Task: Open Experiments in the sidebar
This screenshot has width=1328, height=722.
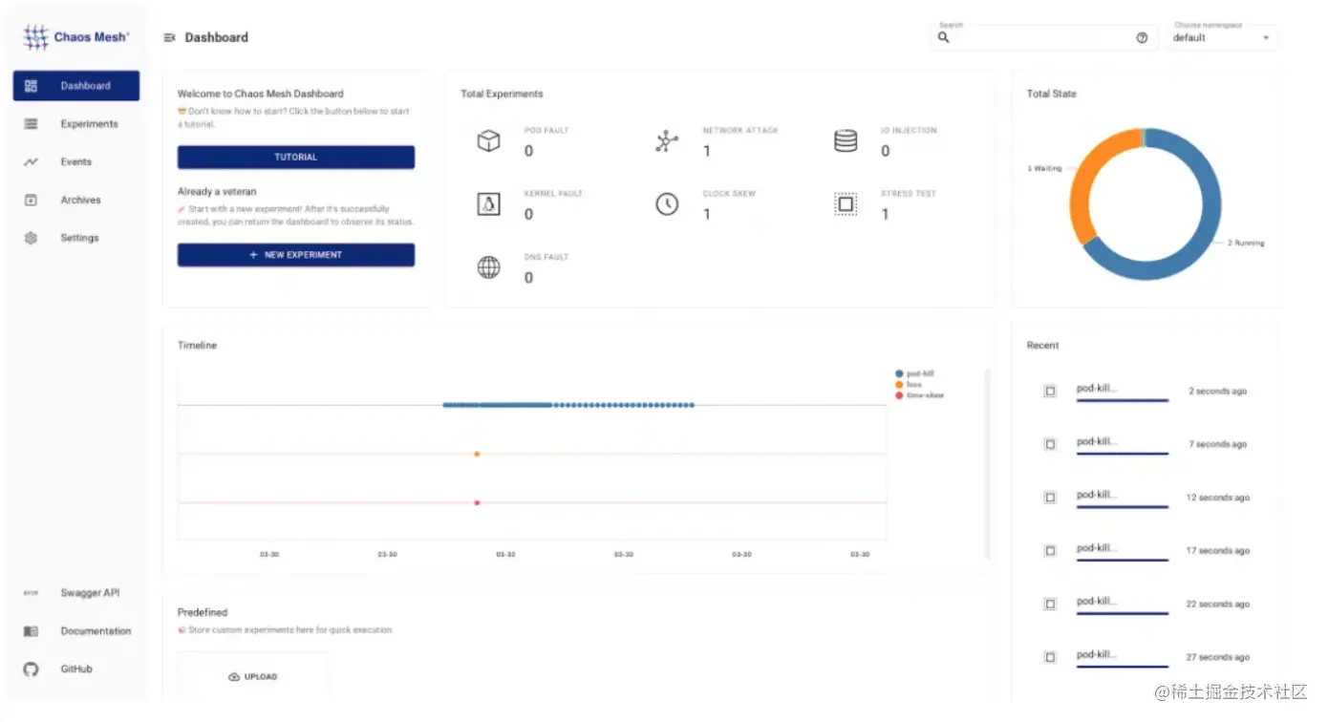Action: 76,124
